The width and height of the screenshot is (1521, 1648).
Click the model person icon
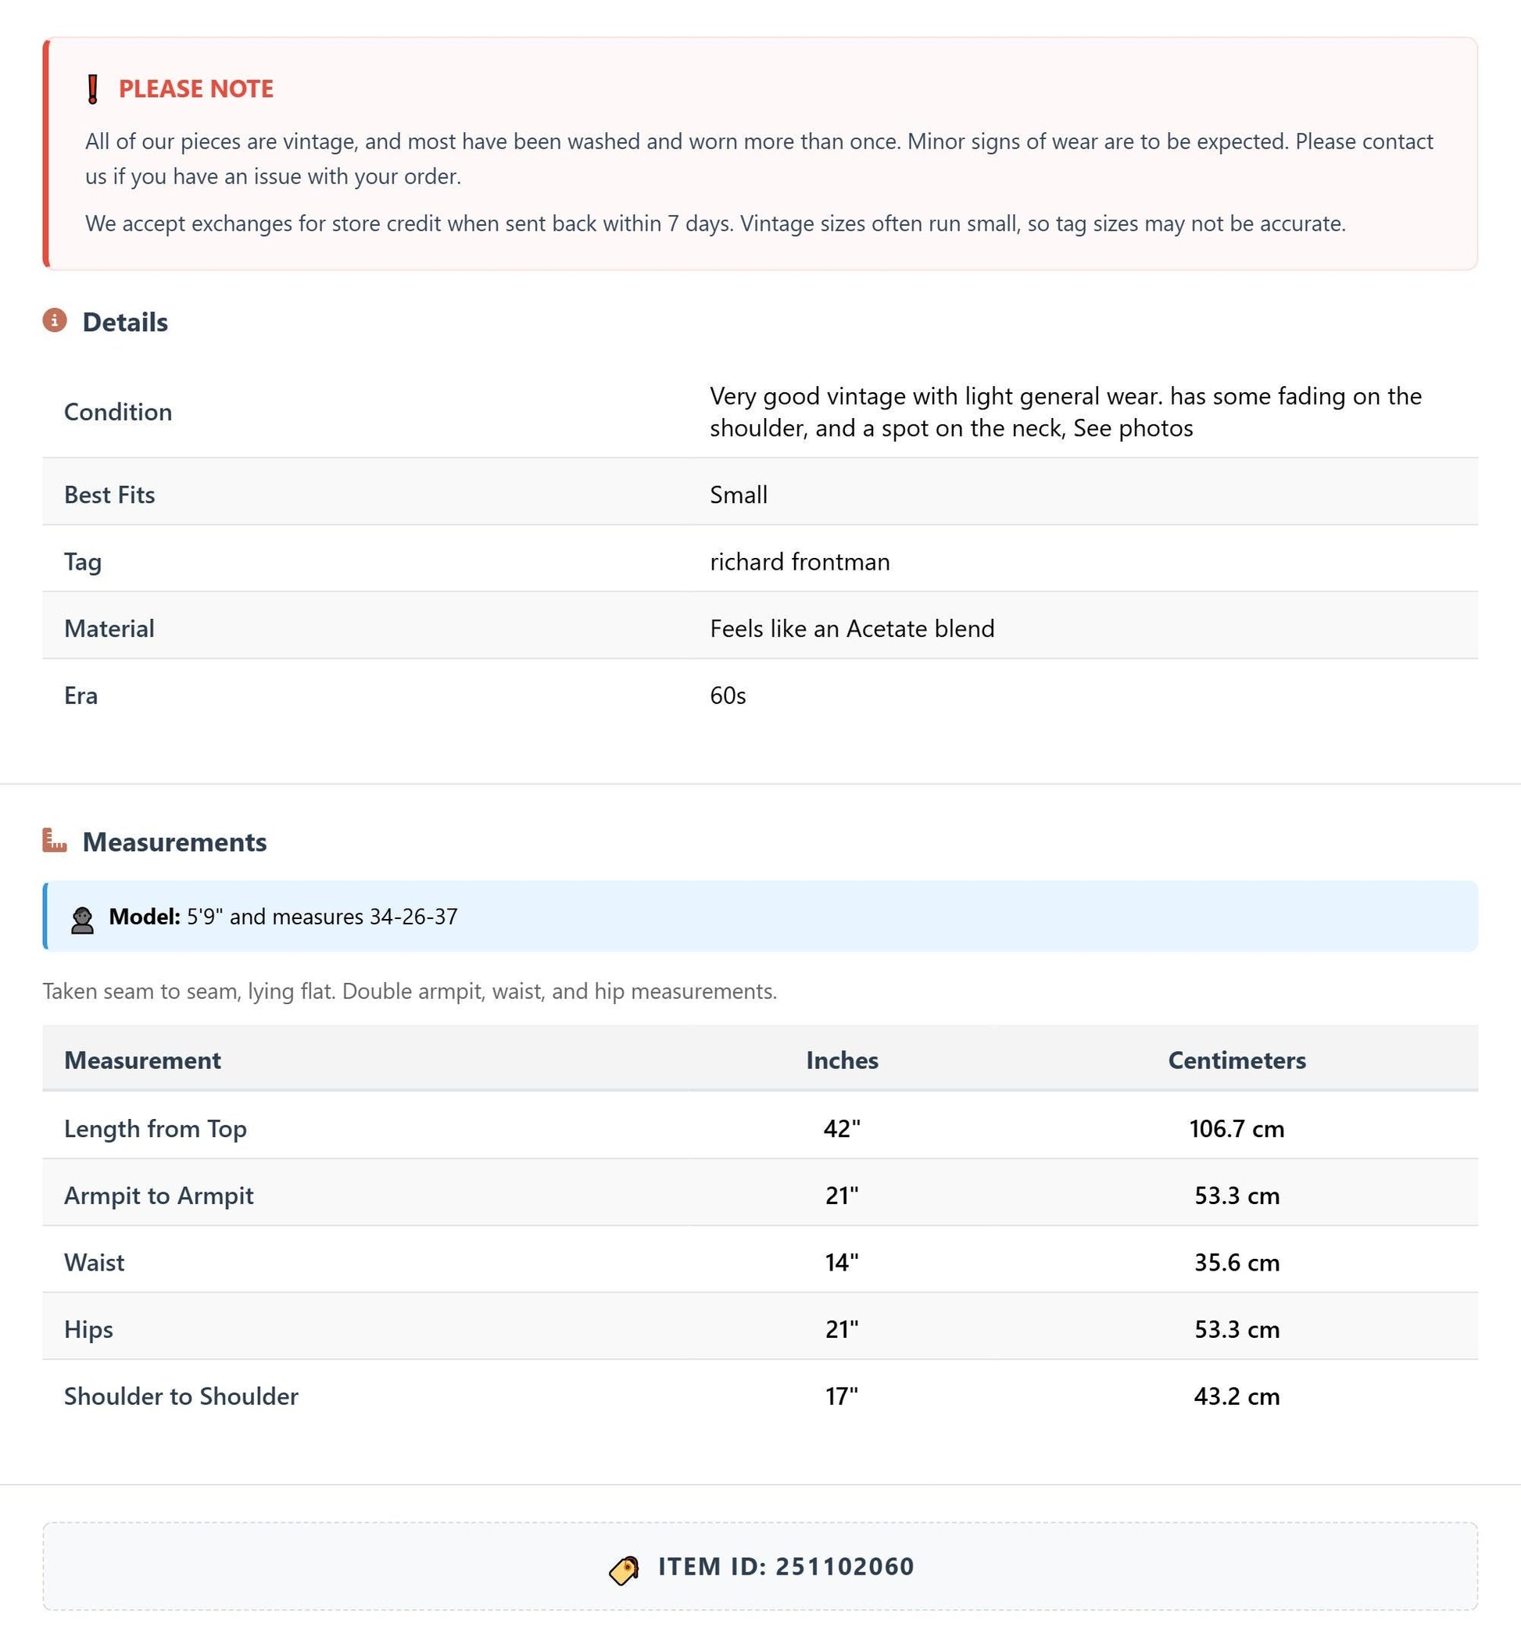82,920
